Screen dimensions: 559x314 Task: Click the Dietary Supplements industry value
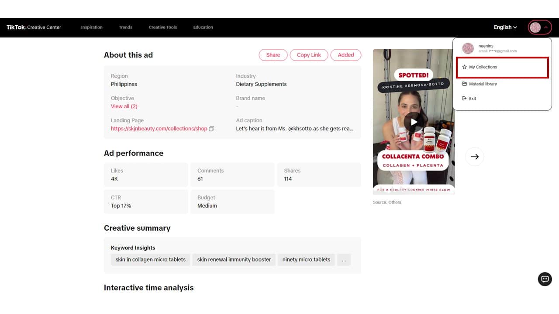261,84
